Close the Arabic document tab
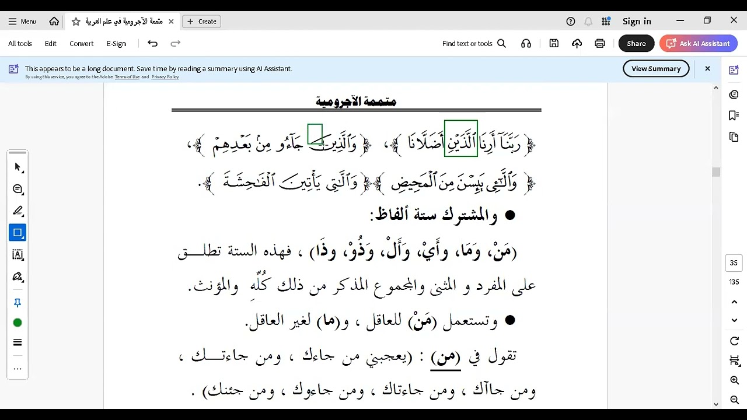 (x=171, y=21)
